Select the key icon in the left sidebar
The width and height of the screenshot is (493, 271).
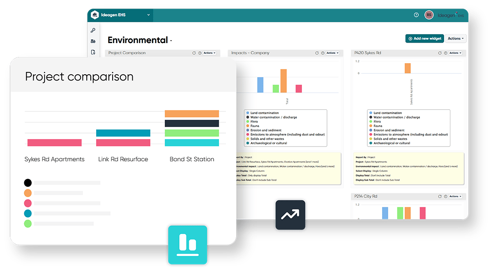[x=93, y=30]
